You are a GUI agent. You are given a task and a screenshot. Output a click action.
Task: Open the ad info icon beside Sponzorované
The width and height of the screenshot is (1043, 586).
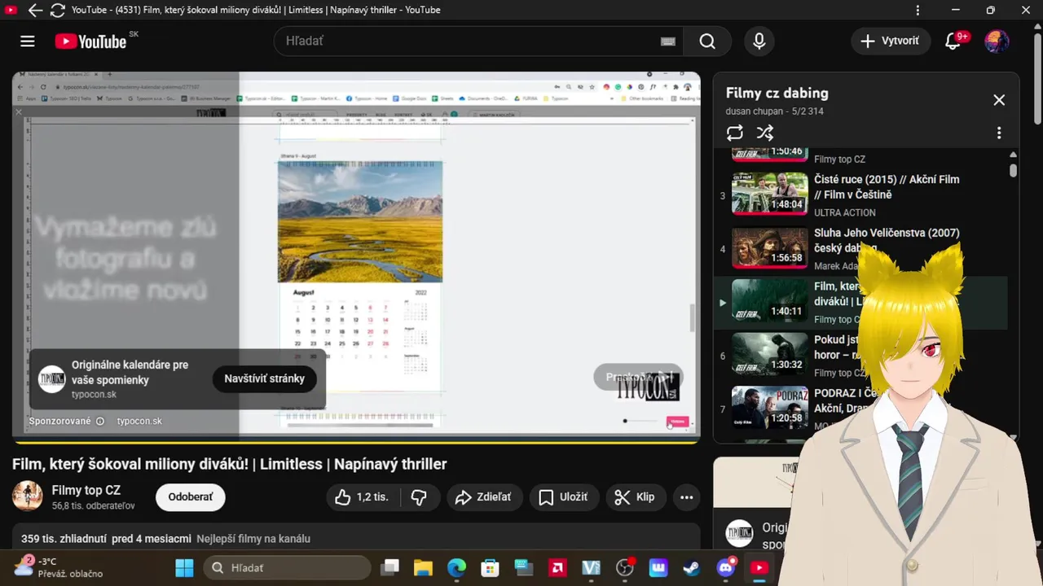[100, 422]
